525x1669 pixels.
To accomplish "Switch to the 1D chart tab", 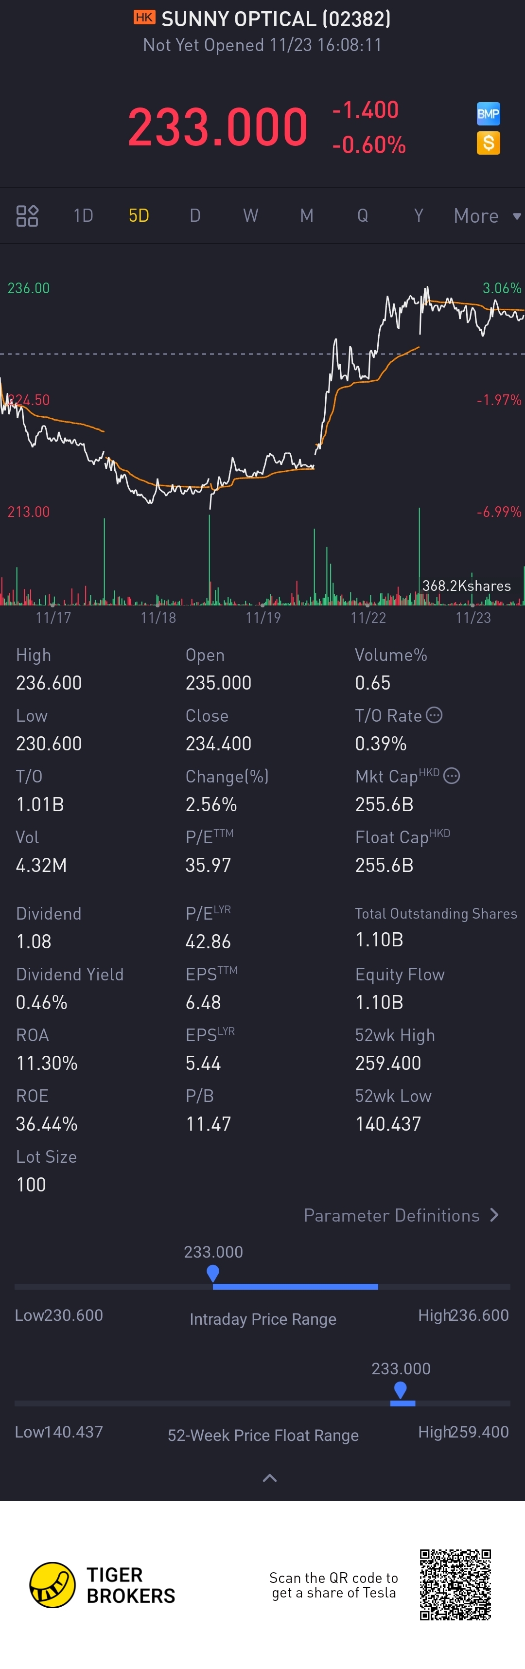I will (84, 216).
